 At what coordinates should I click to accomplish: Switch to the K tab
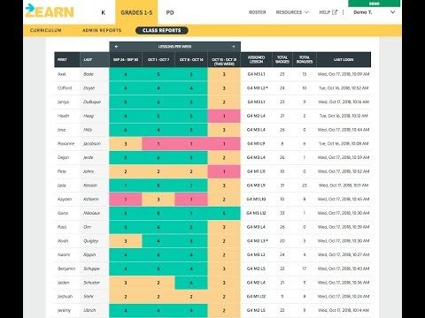pyautogui.click(x=103, y=12)
